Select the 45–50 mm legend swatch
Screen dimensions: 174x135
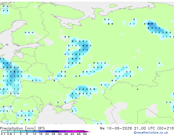(81, 131)
